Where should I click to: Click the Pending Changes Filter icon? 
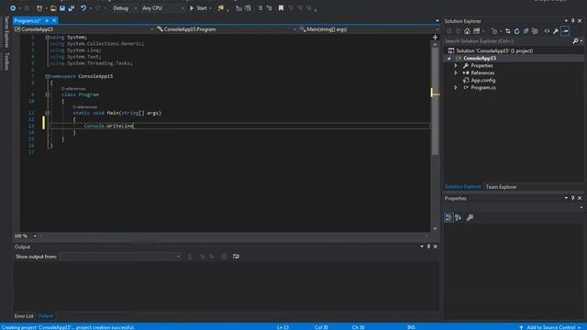tap(494, 31)
